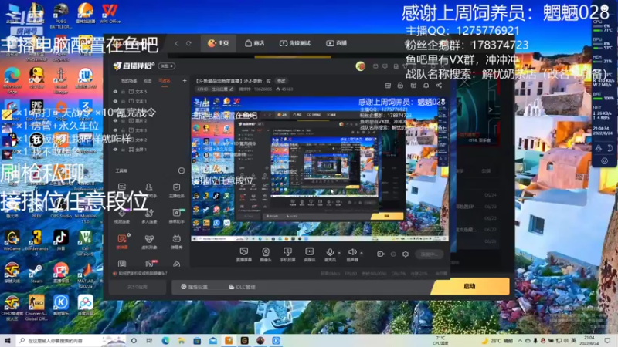This screenshot has height=347, width=618.
Task: Add the 手机投屏 phone mirroring source
Action: coord(287,254)
